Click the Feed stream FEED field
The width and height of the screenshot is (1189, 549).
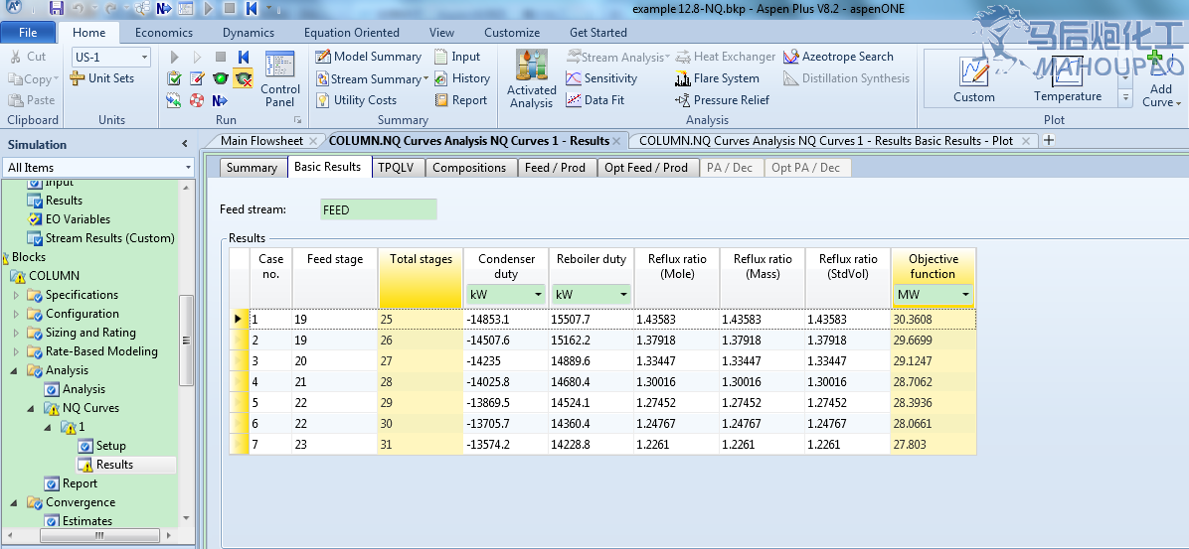coord(379,209)
